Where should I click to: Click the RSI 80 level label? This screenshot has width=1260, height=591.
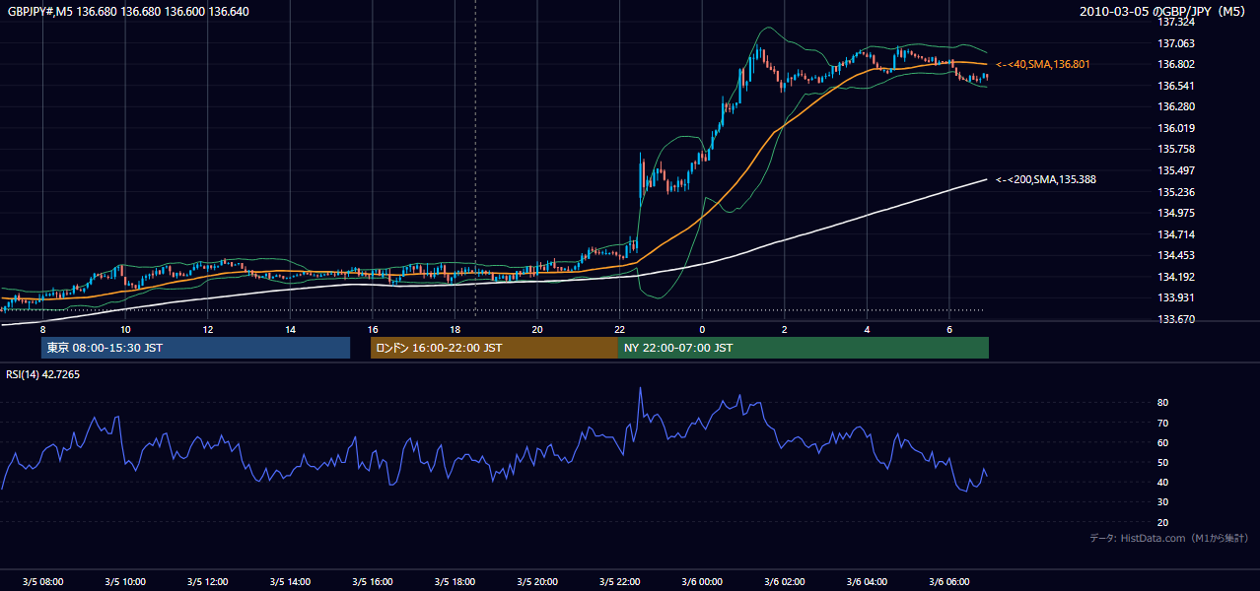pyautogui.click(x=1163, y=403)
